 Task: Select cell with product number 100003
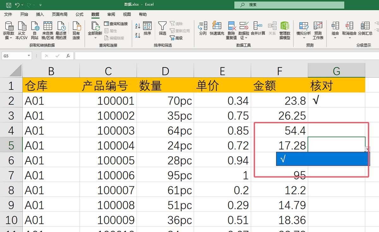[108, 130]
